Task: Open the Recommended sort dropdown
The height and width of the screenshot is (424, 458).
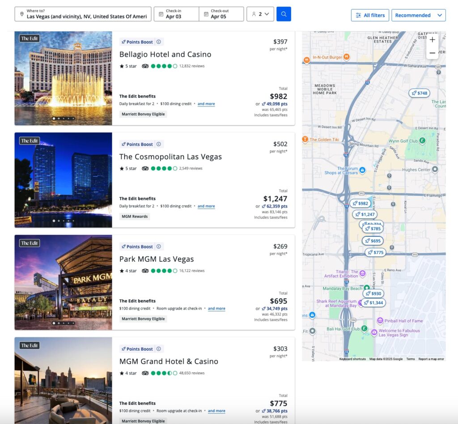Action: tap(418, 15)
